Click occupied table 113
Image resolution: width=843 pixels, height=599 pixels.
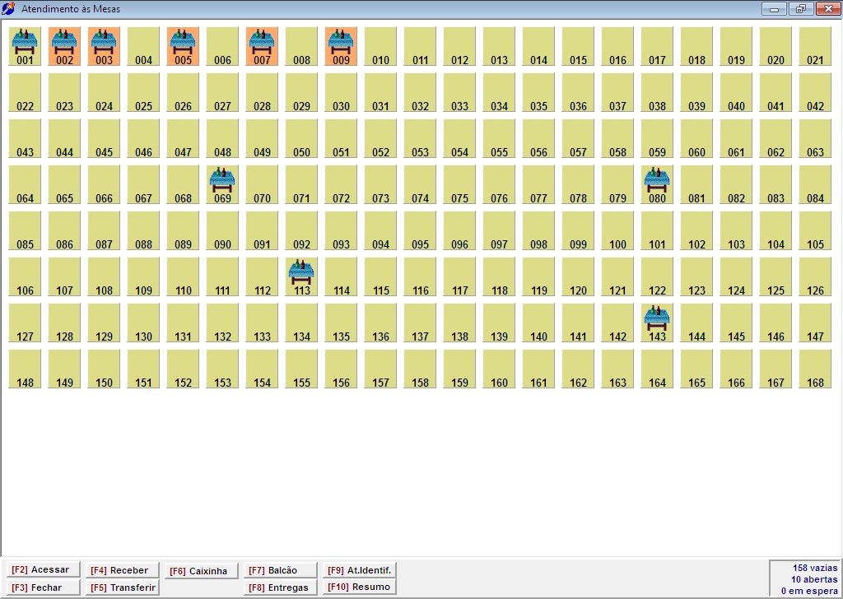pos(301,276)
